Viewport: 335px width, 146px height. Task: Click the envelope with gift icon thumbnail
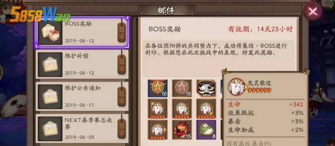point(50,32)
